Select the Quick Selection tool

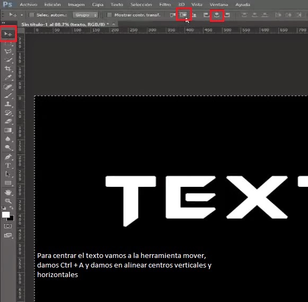coord(8,60)
